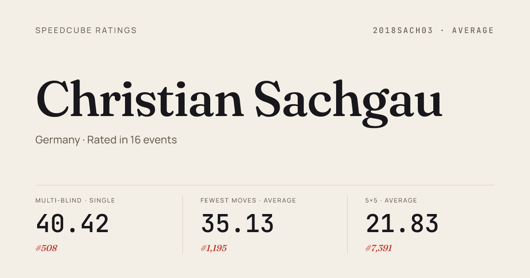Click the vertical divider left of Fewest Moves
Screen dimensions: 530x278
(182, 225)
